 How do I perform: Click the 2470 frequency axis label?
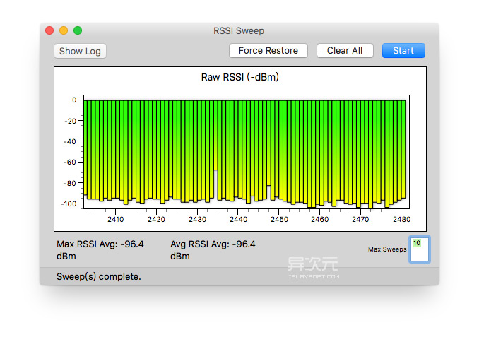click(x=360, y=220)
